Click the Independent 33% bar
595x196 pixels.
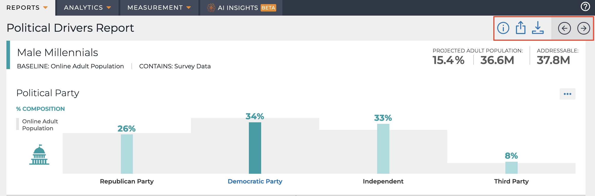pyautogui.click(x=383, y=149)
